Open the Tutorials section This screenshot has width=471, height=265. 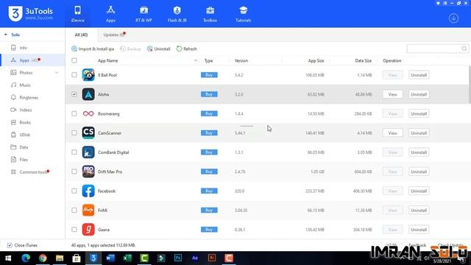coord(243,14)
